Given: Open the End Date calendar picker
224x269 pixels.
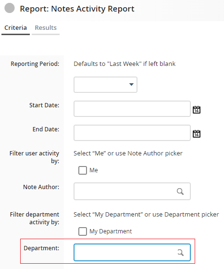Looking at the screenshot, I should point(197,133).
